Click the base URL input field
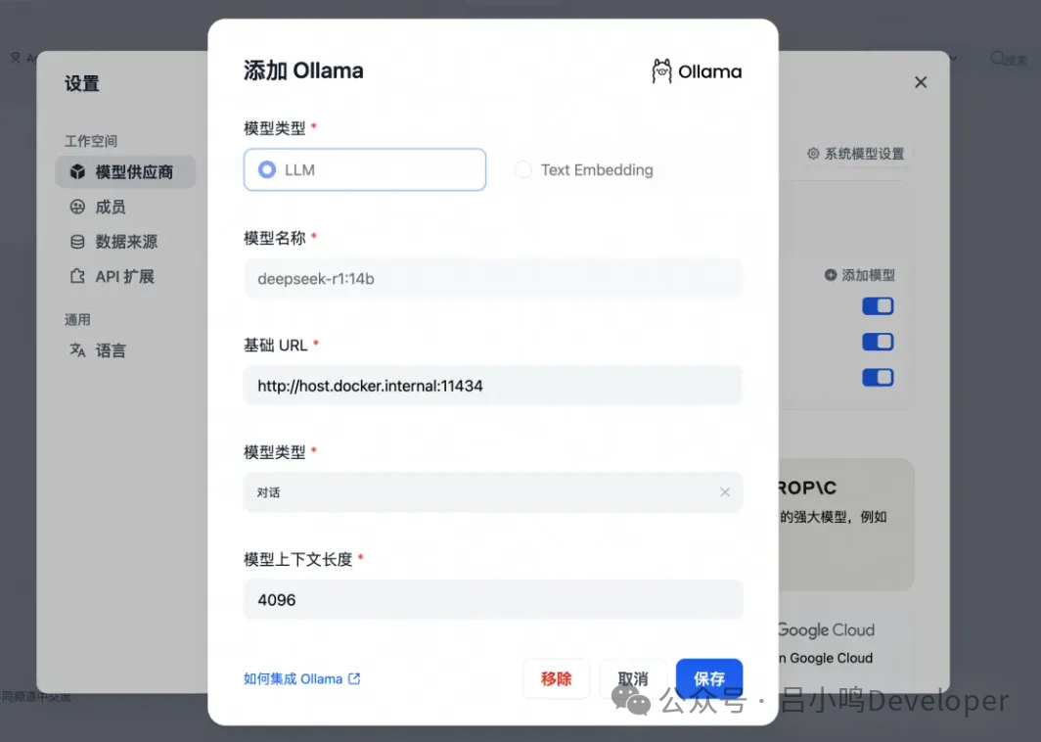The height and width of the screenshot is (742, 1041). tap(493, 386)
